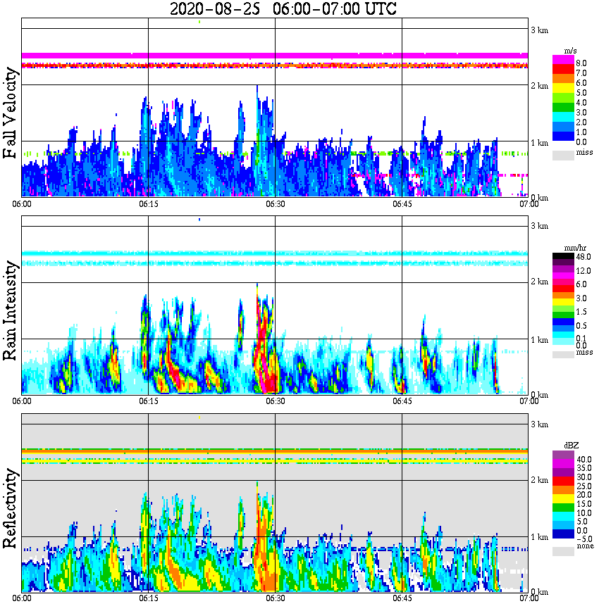Image resolution: width=599 pixels, height=611 pixels.
Task: Click the '06:30' tick under Rain Intensity panel
Action: tap(275, 401)
